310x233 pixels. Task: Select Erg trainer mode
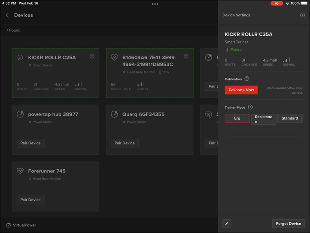pyautogui.click(x=237, y=118)
